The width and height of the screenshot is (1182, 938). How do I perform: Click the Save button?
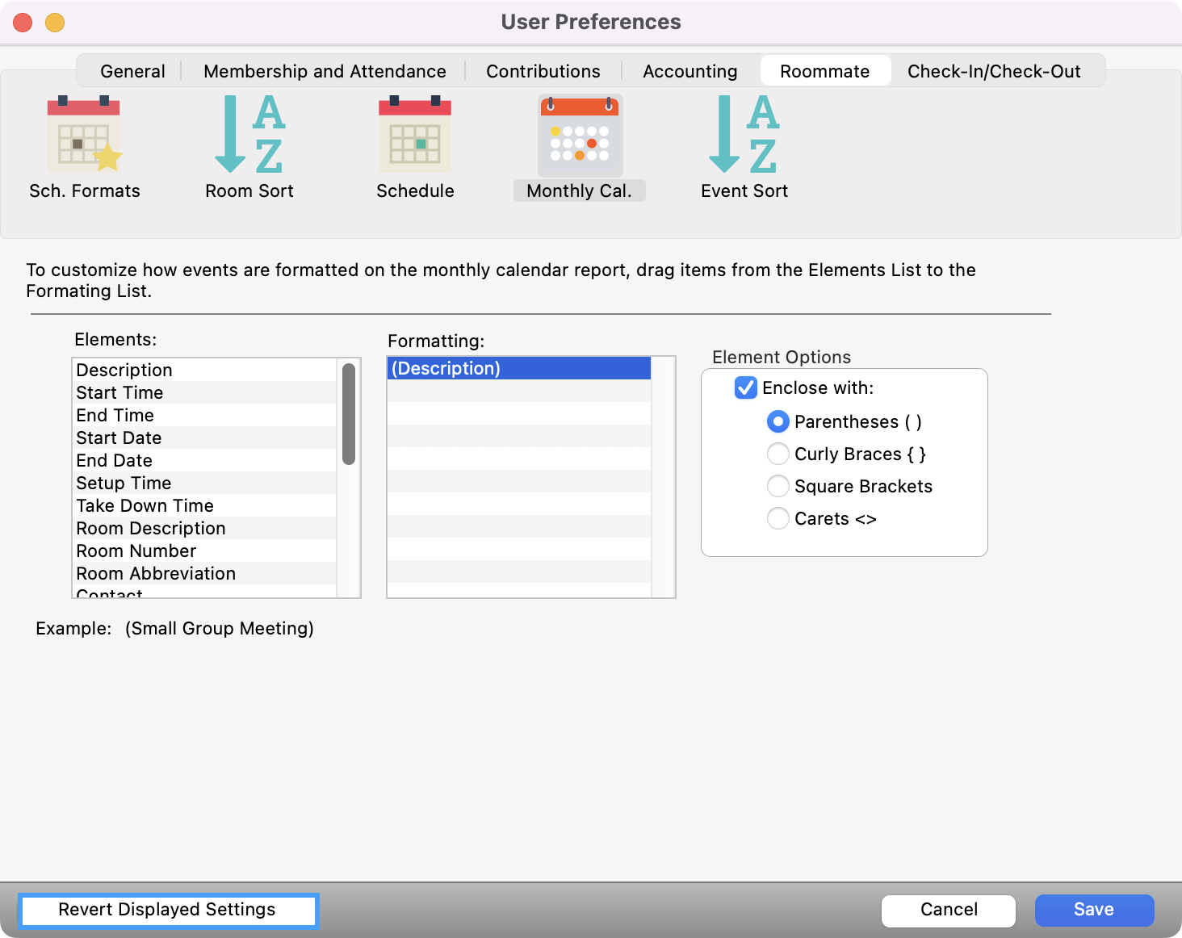click(x=1093, y=910)
